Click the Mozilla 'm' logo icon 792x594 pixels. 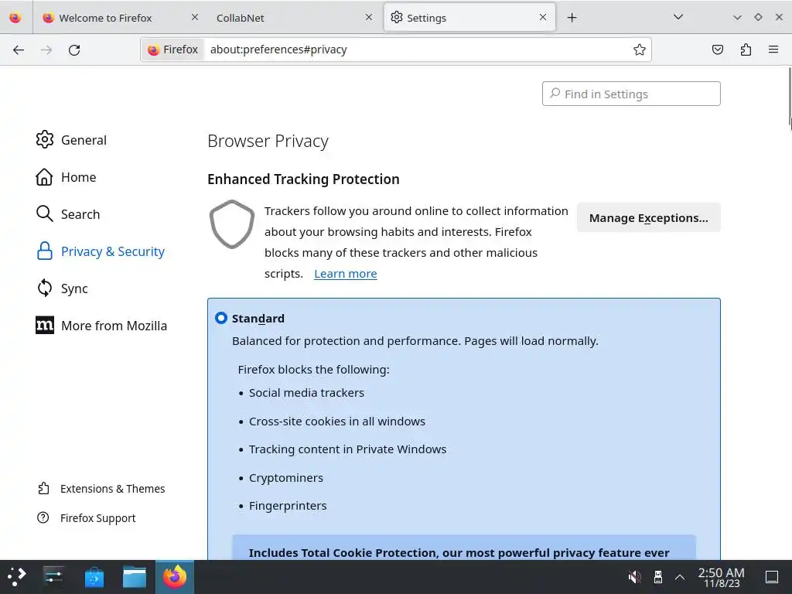(x=44, y=326)
